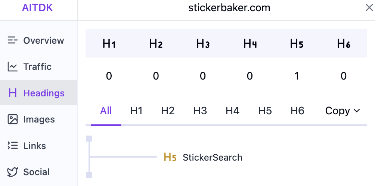This screenshot has width=381, height=186.
Task: Click the AITDK logo link
Action: click(37, 8)
